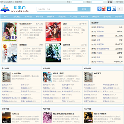Click the 捡个杀手做老婆 title
This screenshot has height=124, width=124.
tap(100, 114)
